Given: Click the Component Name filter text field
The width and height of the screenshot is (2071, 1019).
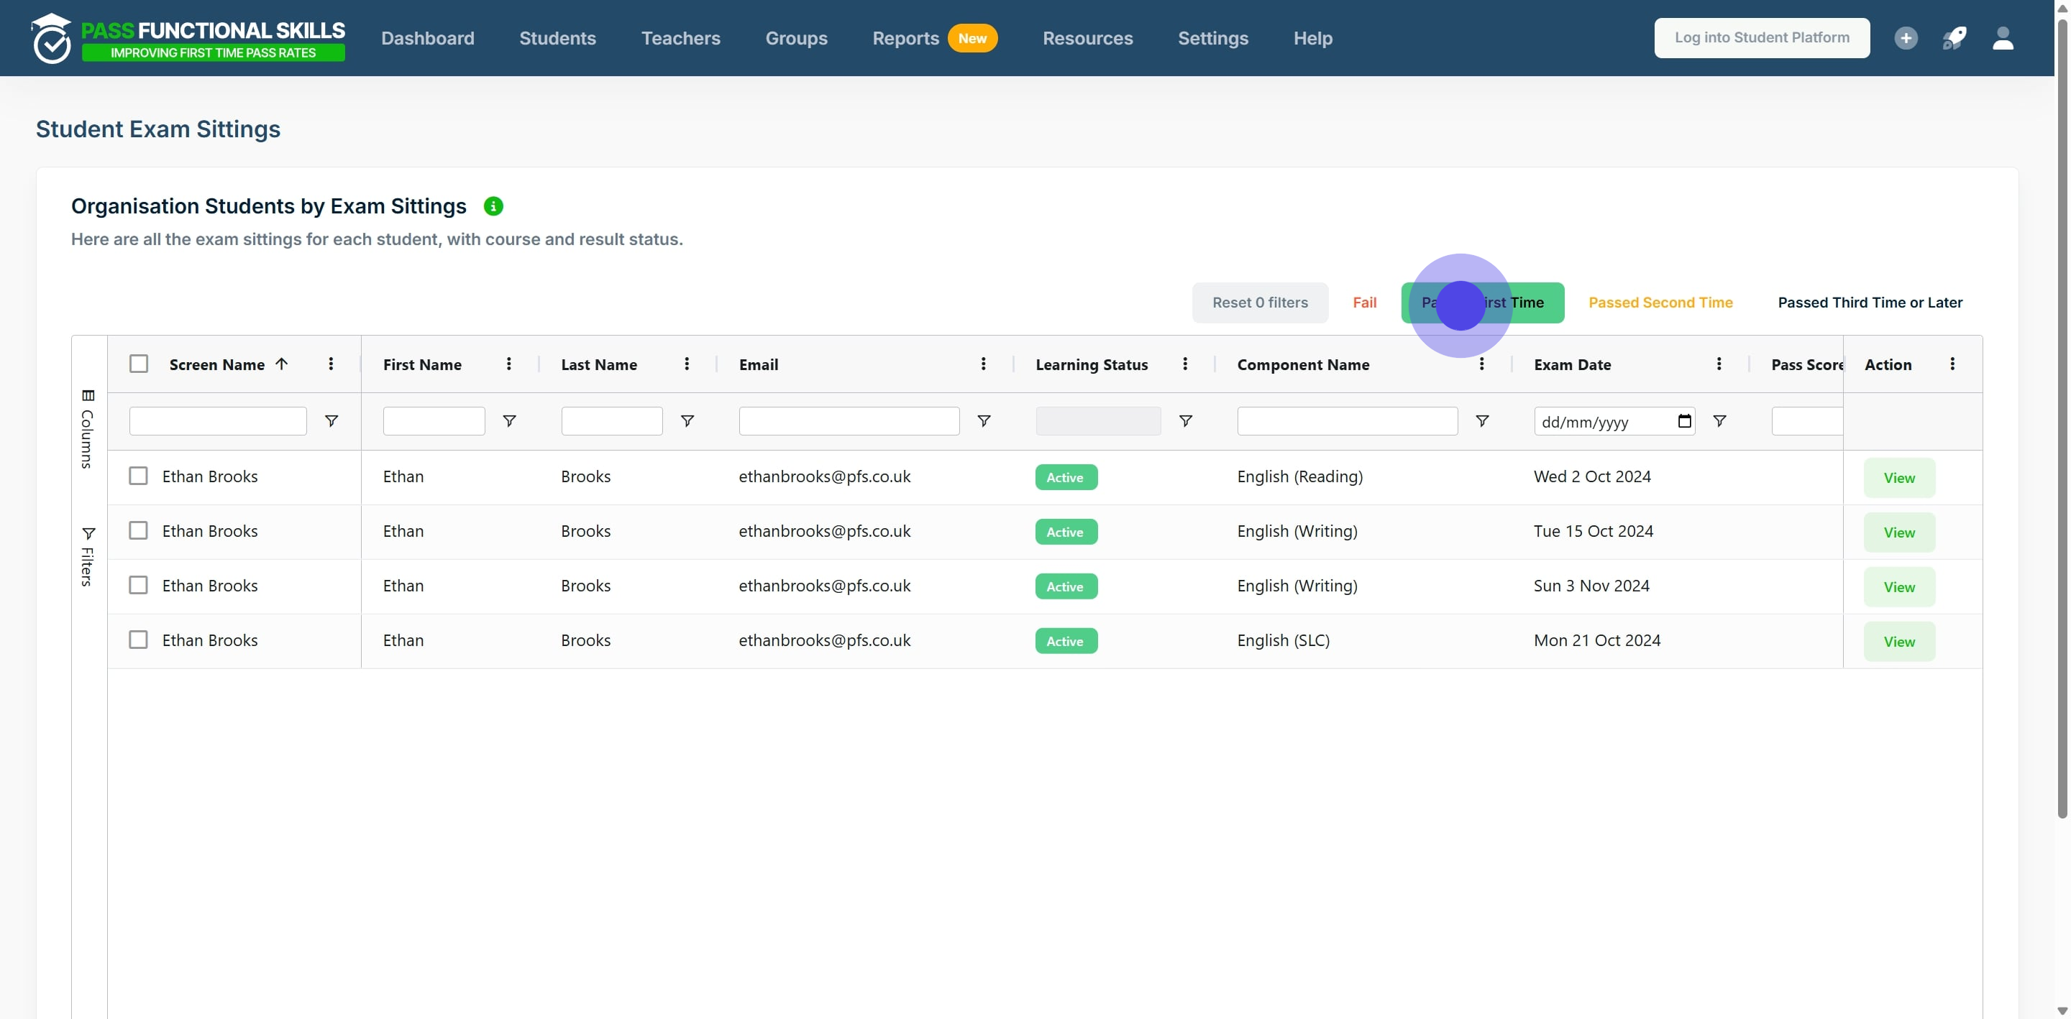Looking at the screenshot, I should [1347, 421].
